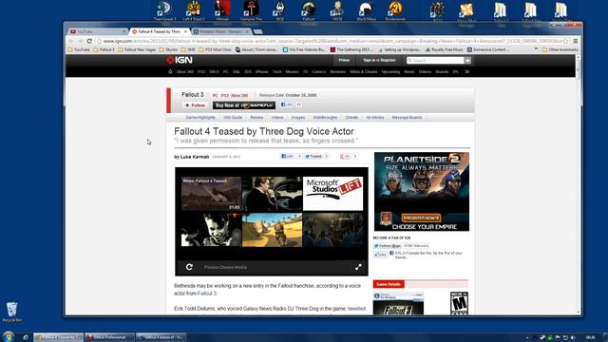Open the Skyrim TESV desktop shortcut
This screenshot has width=608, height=342.
279,10
